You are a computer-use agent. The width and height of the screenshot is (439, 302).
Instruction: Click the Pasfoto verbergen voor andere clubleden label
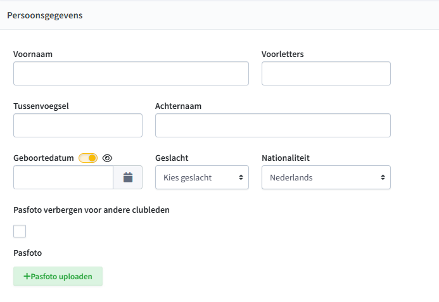click(92, 210)
